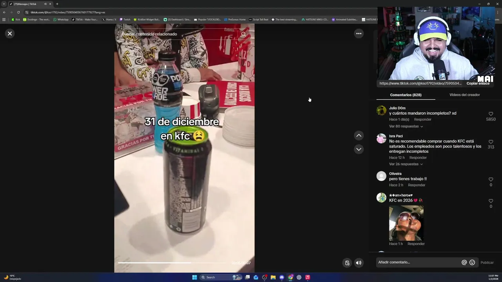Like the KFC en 2026 comment
Image resolution: width=502 pixels, height=282 pixels.
click(491, 201)
